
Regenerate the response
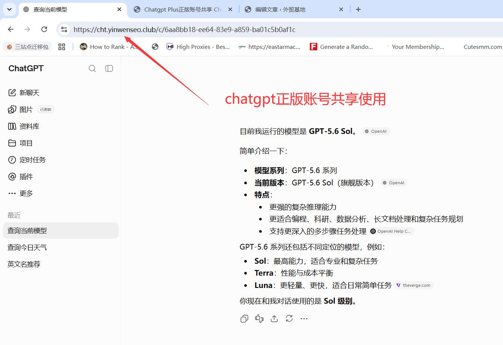[289, 319]
